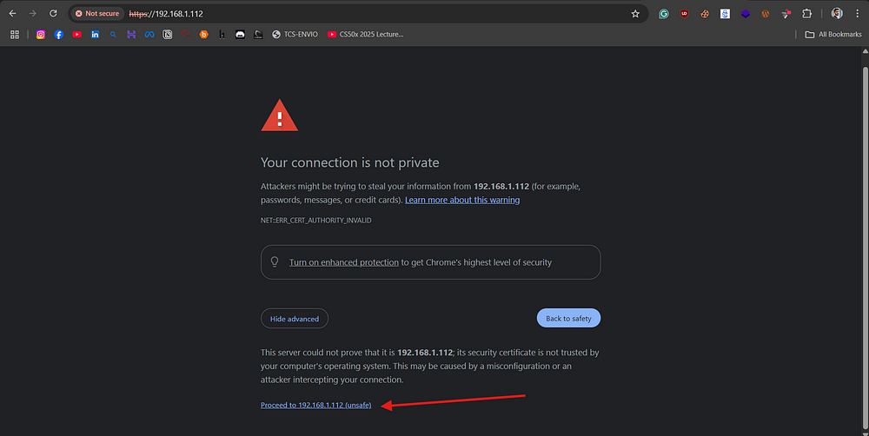
Task: Go back to the previous page
Action: (13, 13)
